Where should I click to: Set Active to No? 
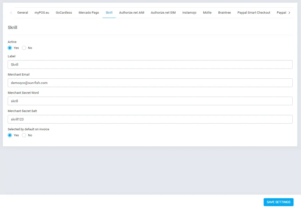pyautogui.click(x=24, y=48)
